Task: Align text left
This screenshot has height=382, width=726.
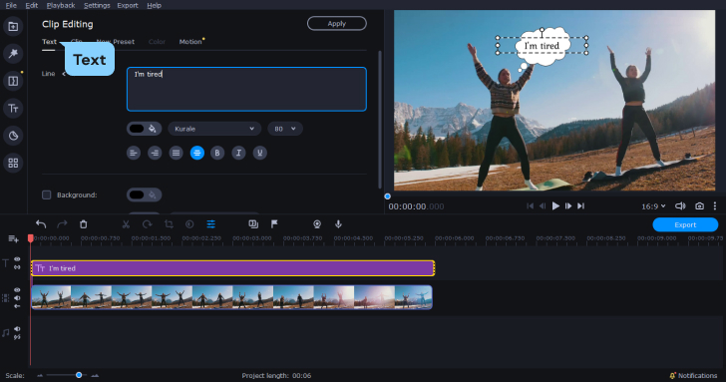Action: click(x=134, y=153)
